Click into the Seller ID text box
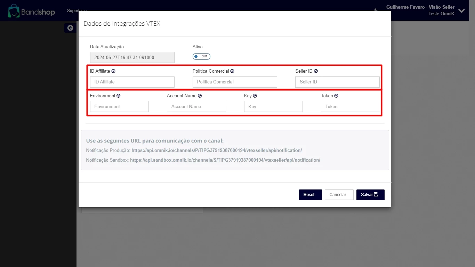 click(x=337, y=82)
